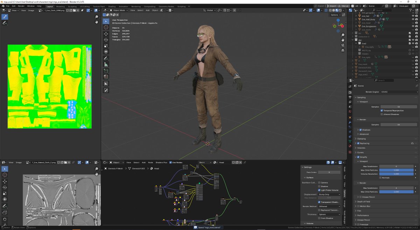Adjust Volume Resolution slider
Image resolution: width=420 pixels, height=230 pixels.
click(x=396, y=174)
